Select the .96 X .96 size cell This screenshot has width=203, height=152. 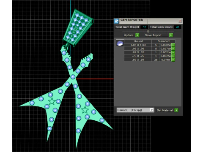click(x=138, y=49)
